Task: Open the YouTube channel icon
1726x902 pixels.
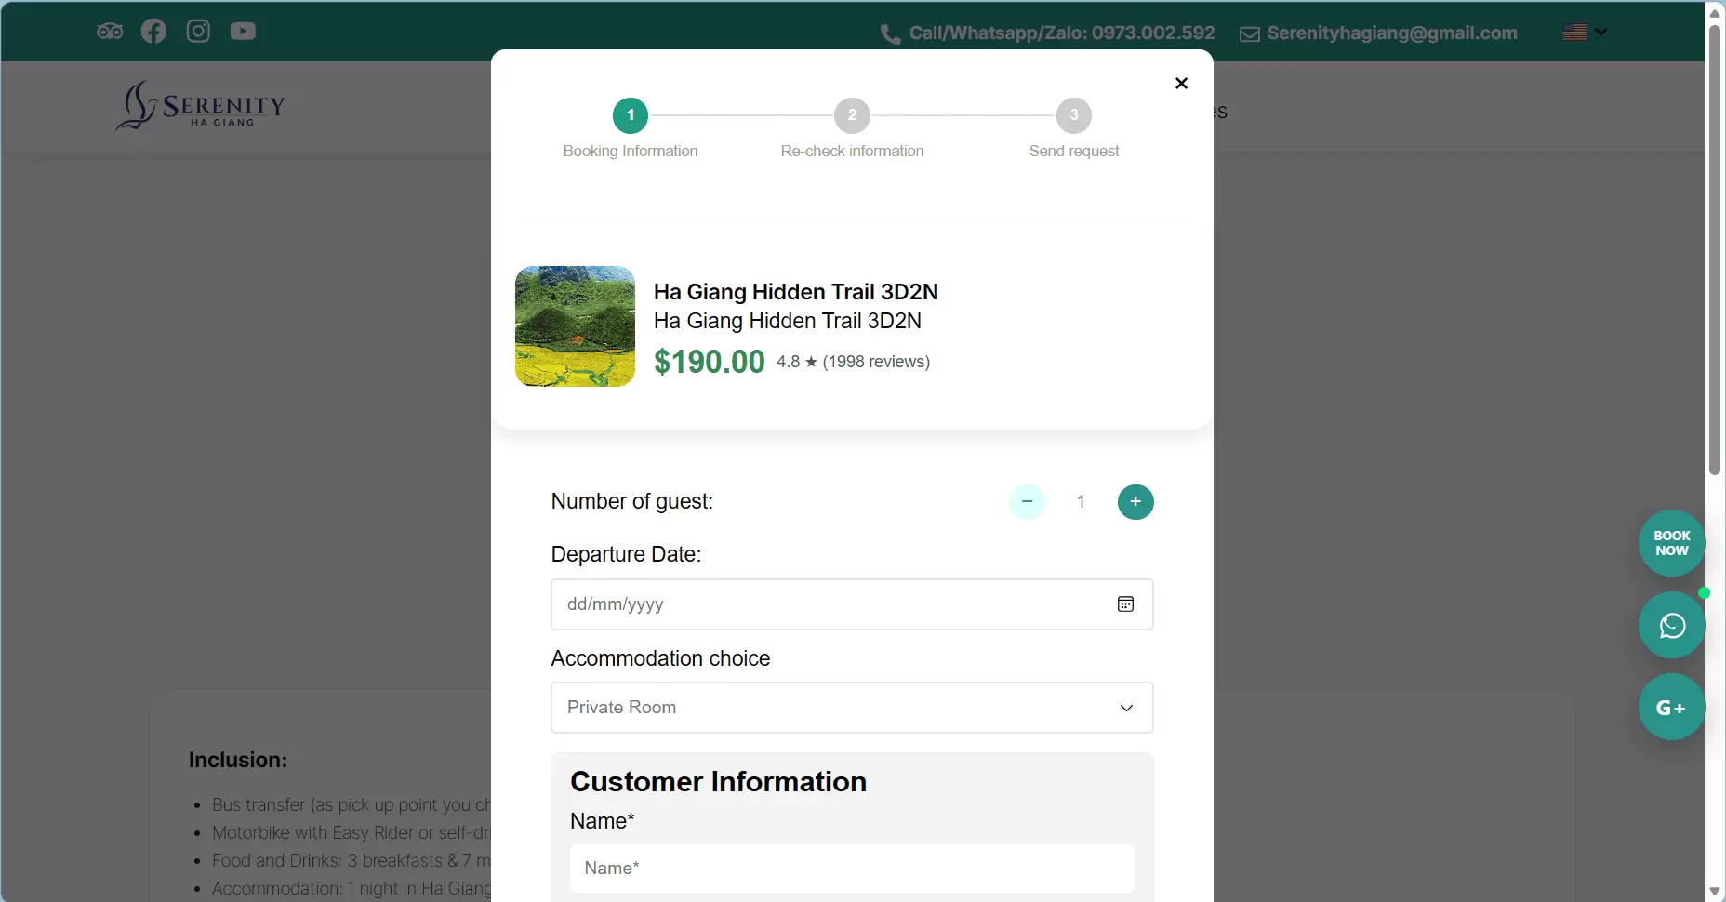Action: [243, 32]
